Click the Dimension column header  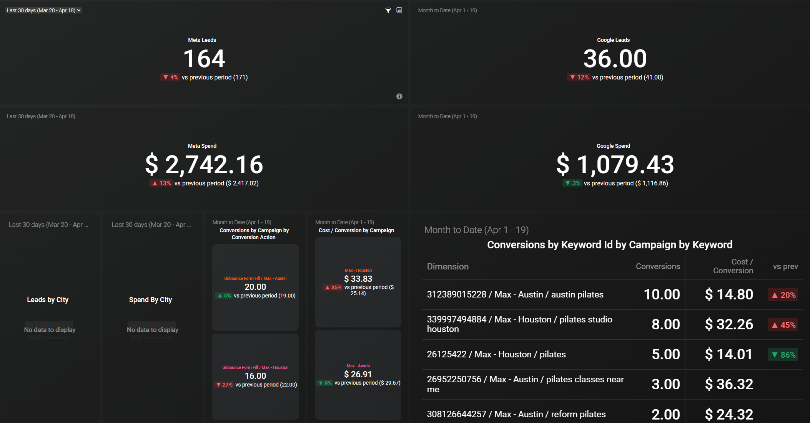click(x=447, y=266)
